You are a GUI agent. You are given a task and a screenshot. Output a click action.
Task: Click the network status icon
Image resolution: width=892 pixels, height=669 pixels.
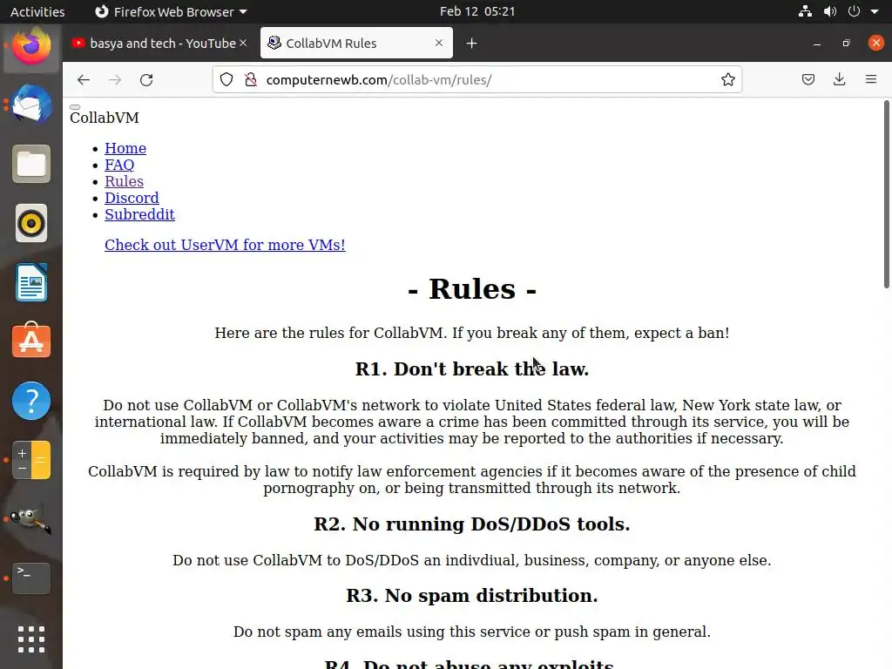[805, 11]
